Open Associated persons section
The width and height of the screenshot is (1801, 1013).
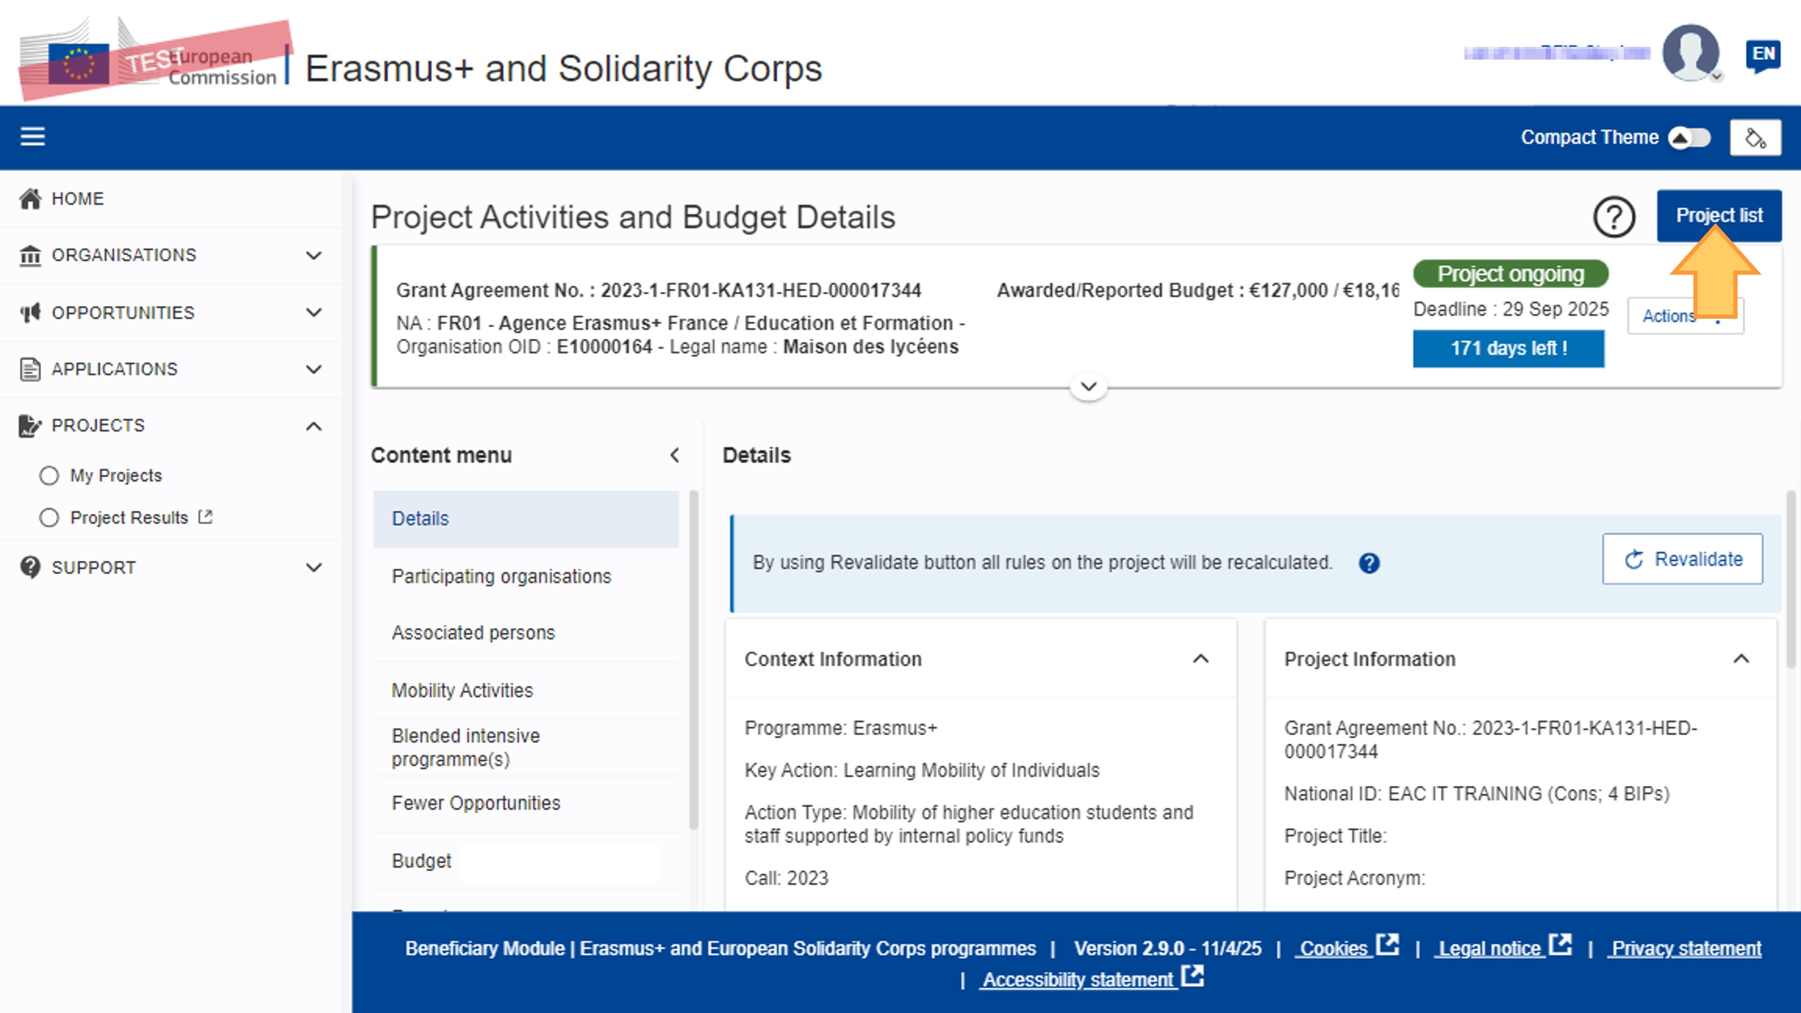(526, 633)
